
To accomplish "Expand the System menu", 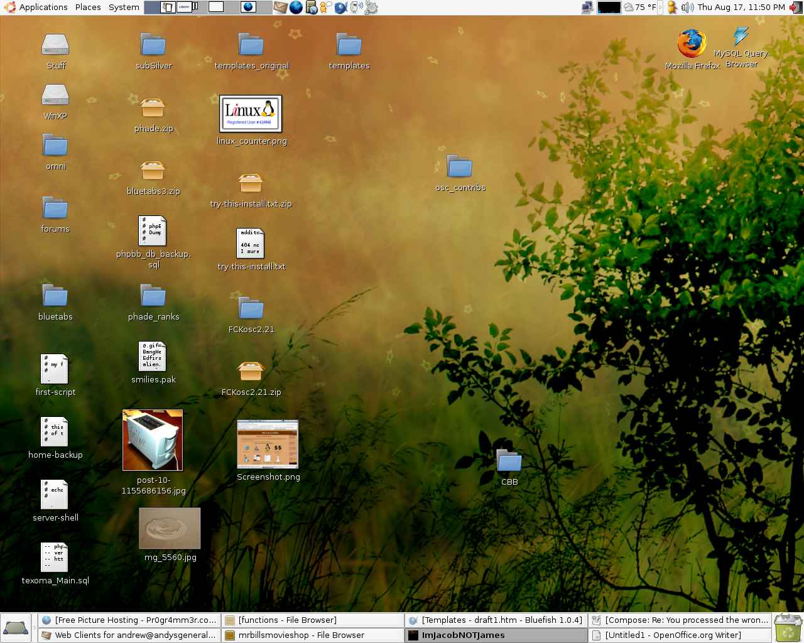I will click(x=124, y=8).
